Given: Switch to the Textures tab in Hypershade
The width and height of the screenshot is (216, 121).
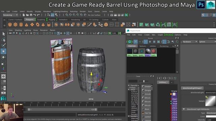Looking at the screenshot, I should (142, 46).
